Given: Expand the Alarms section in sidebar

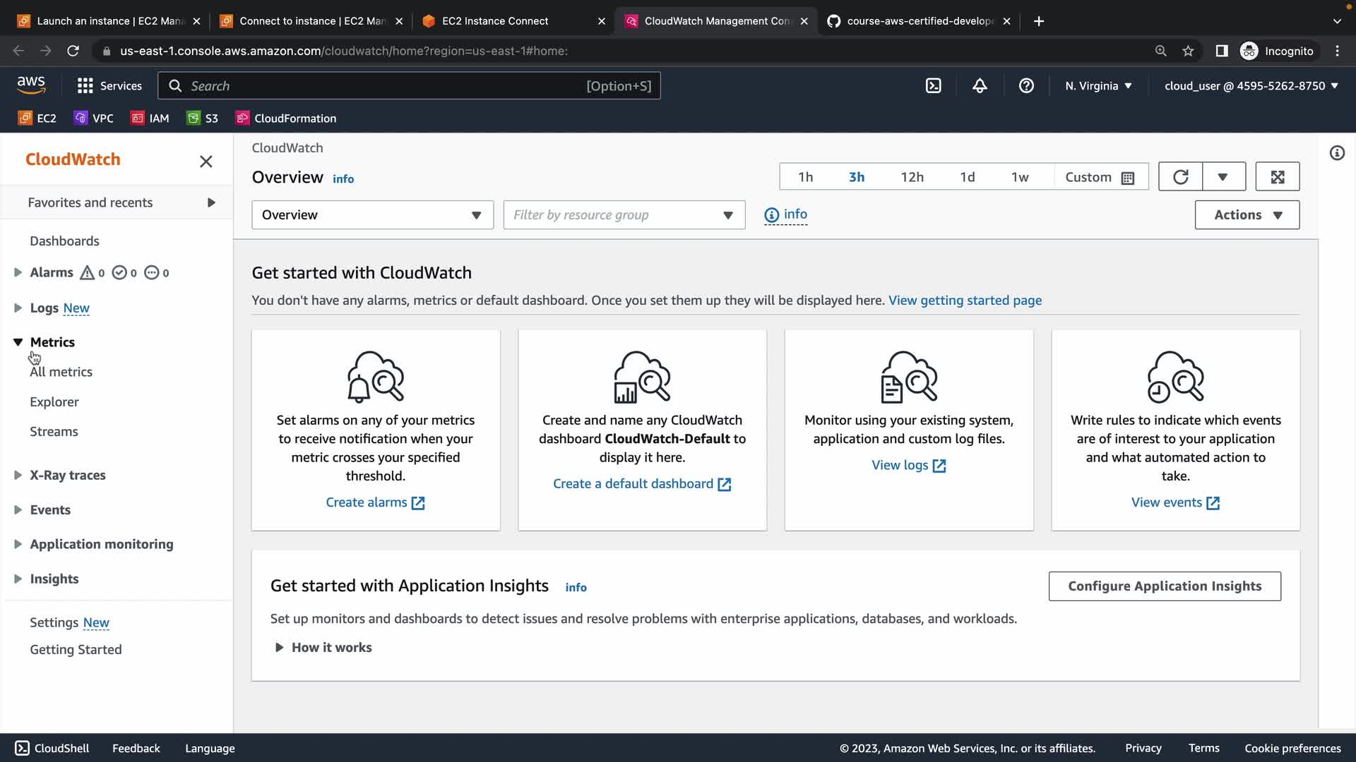Looking at the screenshot, I should pos(18,272).
